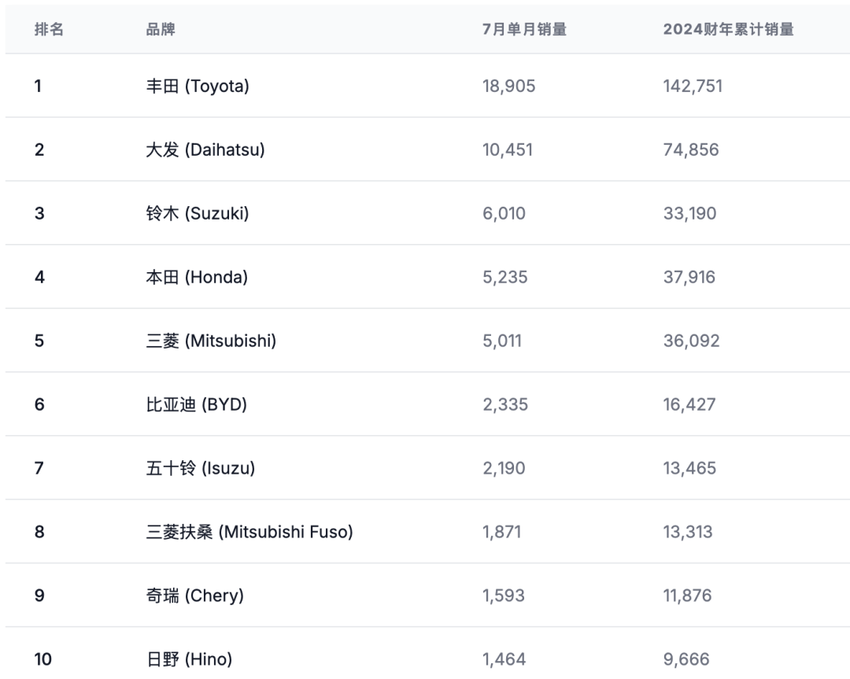This screenshot has width=850, height=679.
Task: Click the 2024财年累计销量 column header
Action: (728, 30)
